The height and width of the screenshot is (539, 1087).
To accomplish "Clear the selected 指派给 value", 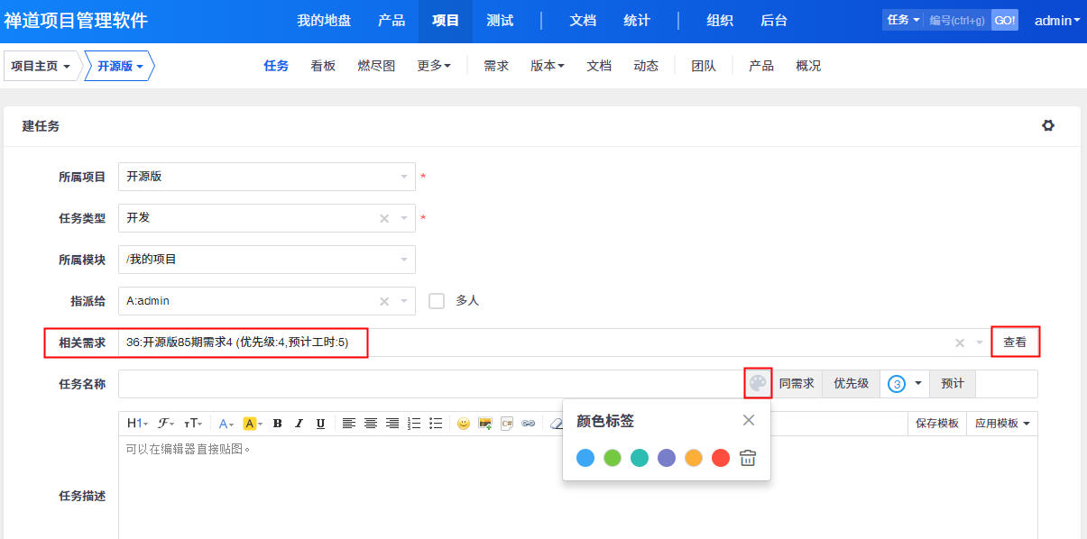I will (x=384, y=301).
